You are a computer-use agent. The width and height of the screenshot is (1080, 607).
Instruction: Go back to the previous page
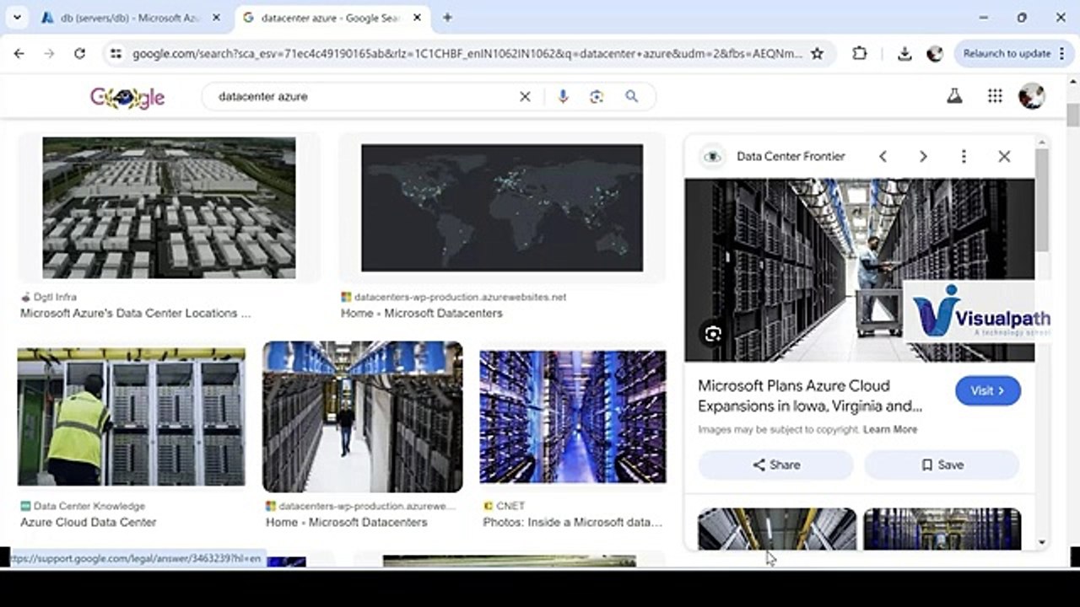tap(19, 53)
